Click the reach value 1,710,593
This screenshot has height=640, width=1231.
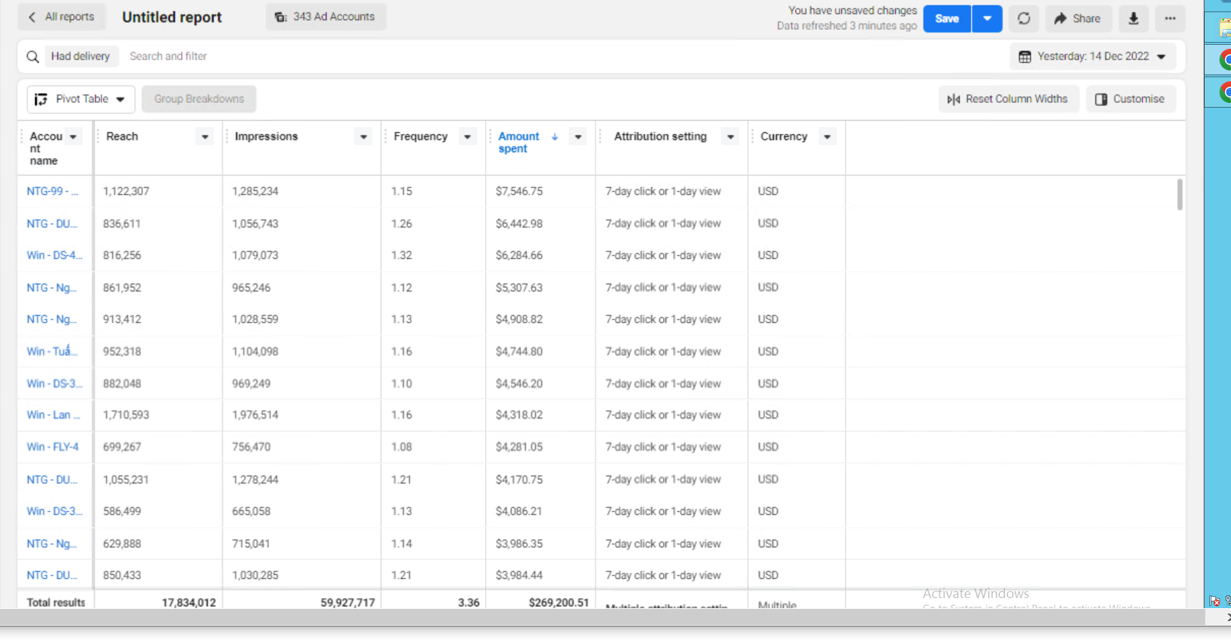126,414
